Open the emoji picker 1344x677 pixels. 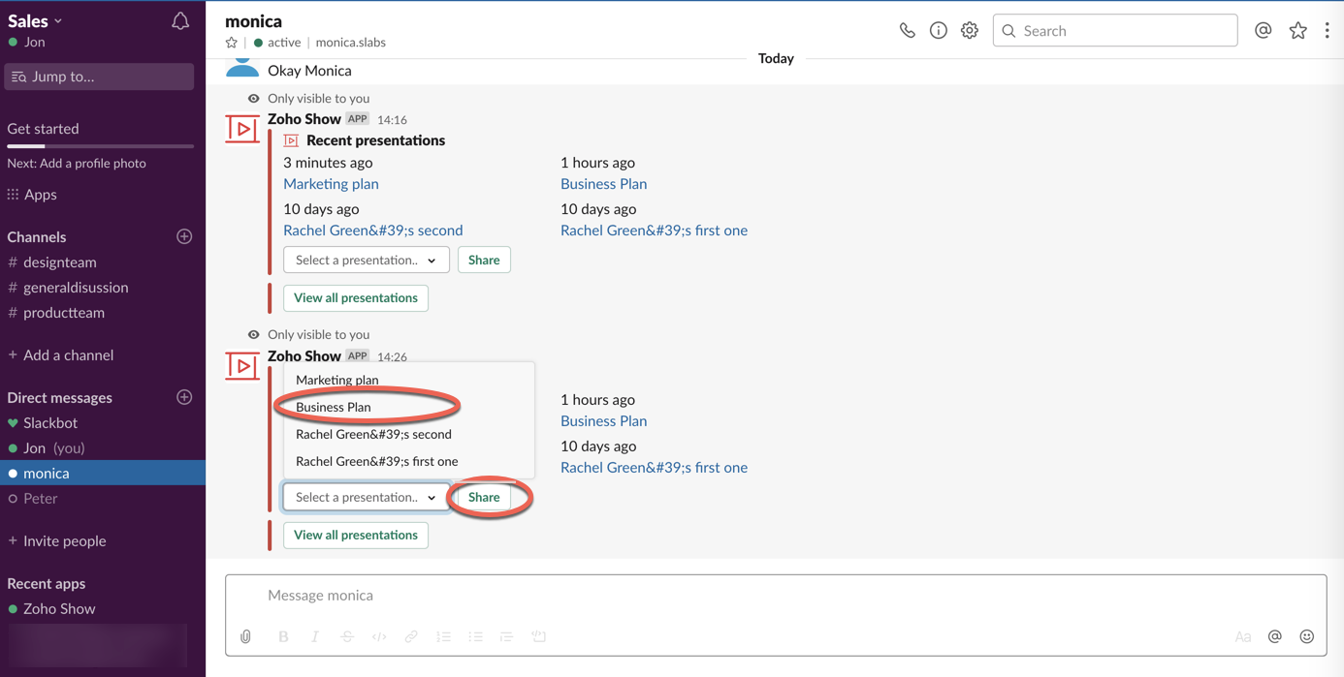tap(1307, 636)
